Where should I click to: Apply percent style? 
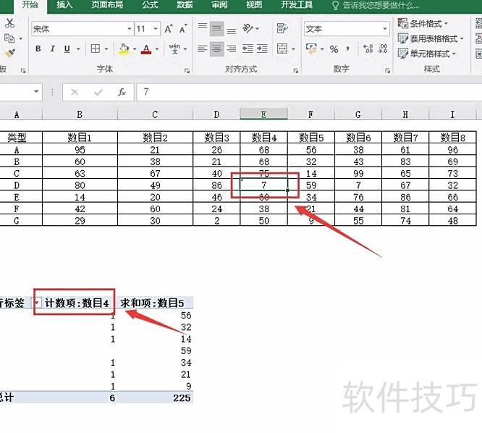click(334, 49)
